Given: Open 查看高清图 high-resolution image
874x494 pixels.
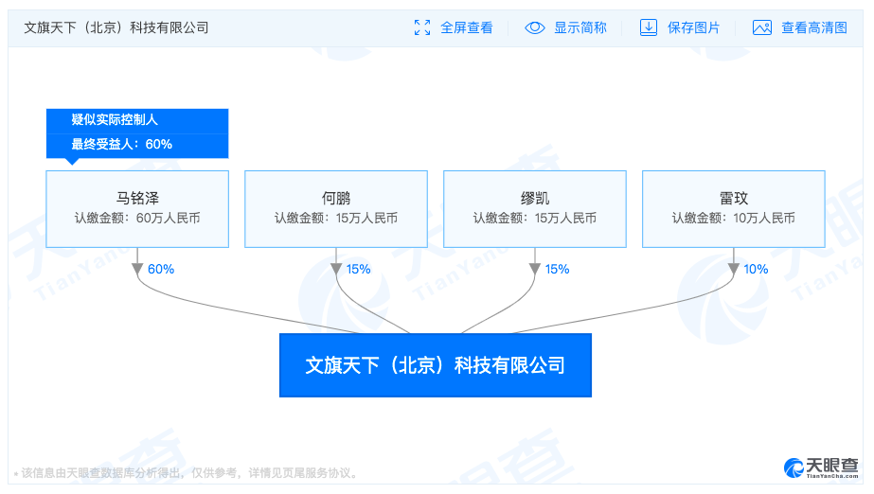Looking at the screenshot, I should coord(814,27).
